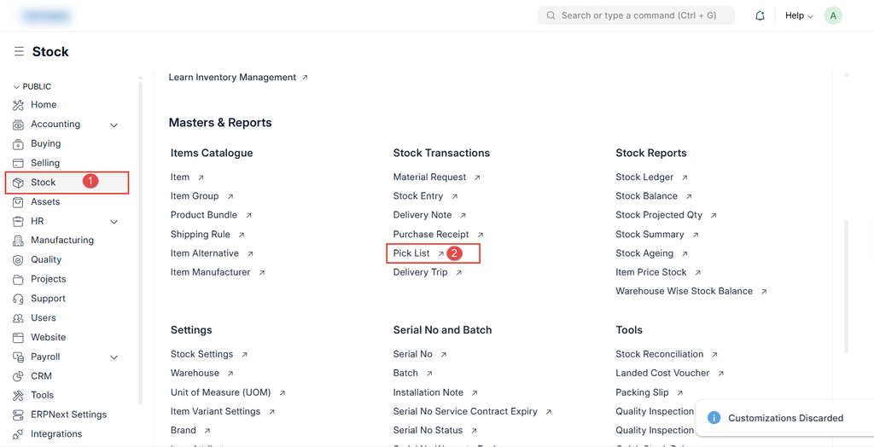Click the Assets icon in sidebar
This screenshot has width=874, height=447.
(x=18, y=202)
